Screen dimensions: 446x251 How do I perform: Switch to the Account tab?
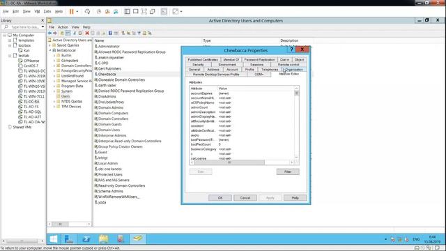pyautogui.click(x=232, y=70)
